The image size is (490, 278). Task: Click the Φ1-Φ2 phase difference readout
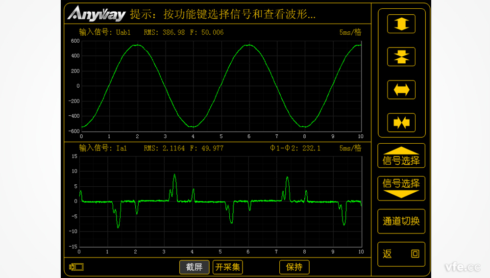[x=295, y=148]
